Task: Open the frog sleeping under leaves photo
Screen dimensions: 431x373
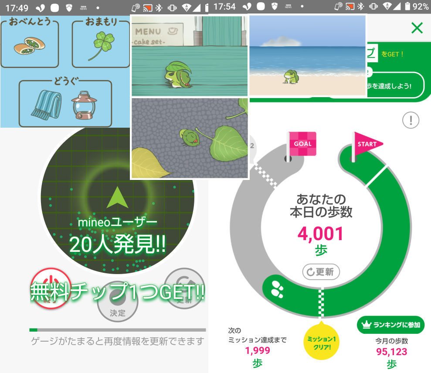Action: (189, 138)
